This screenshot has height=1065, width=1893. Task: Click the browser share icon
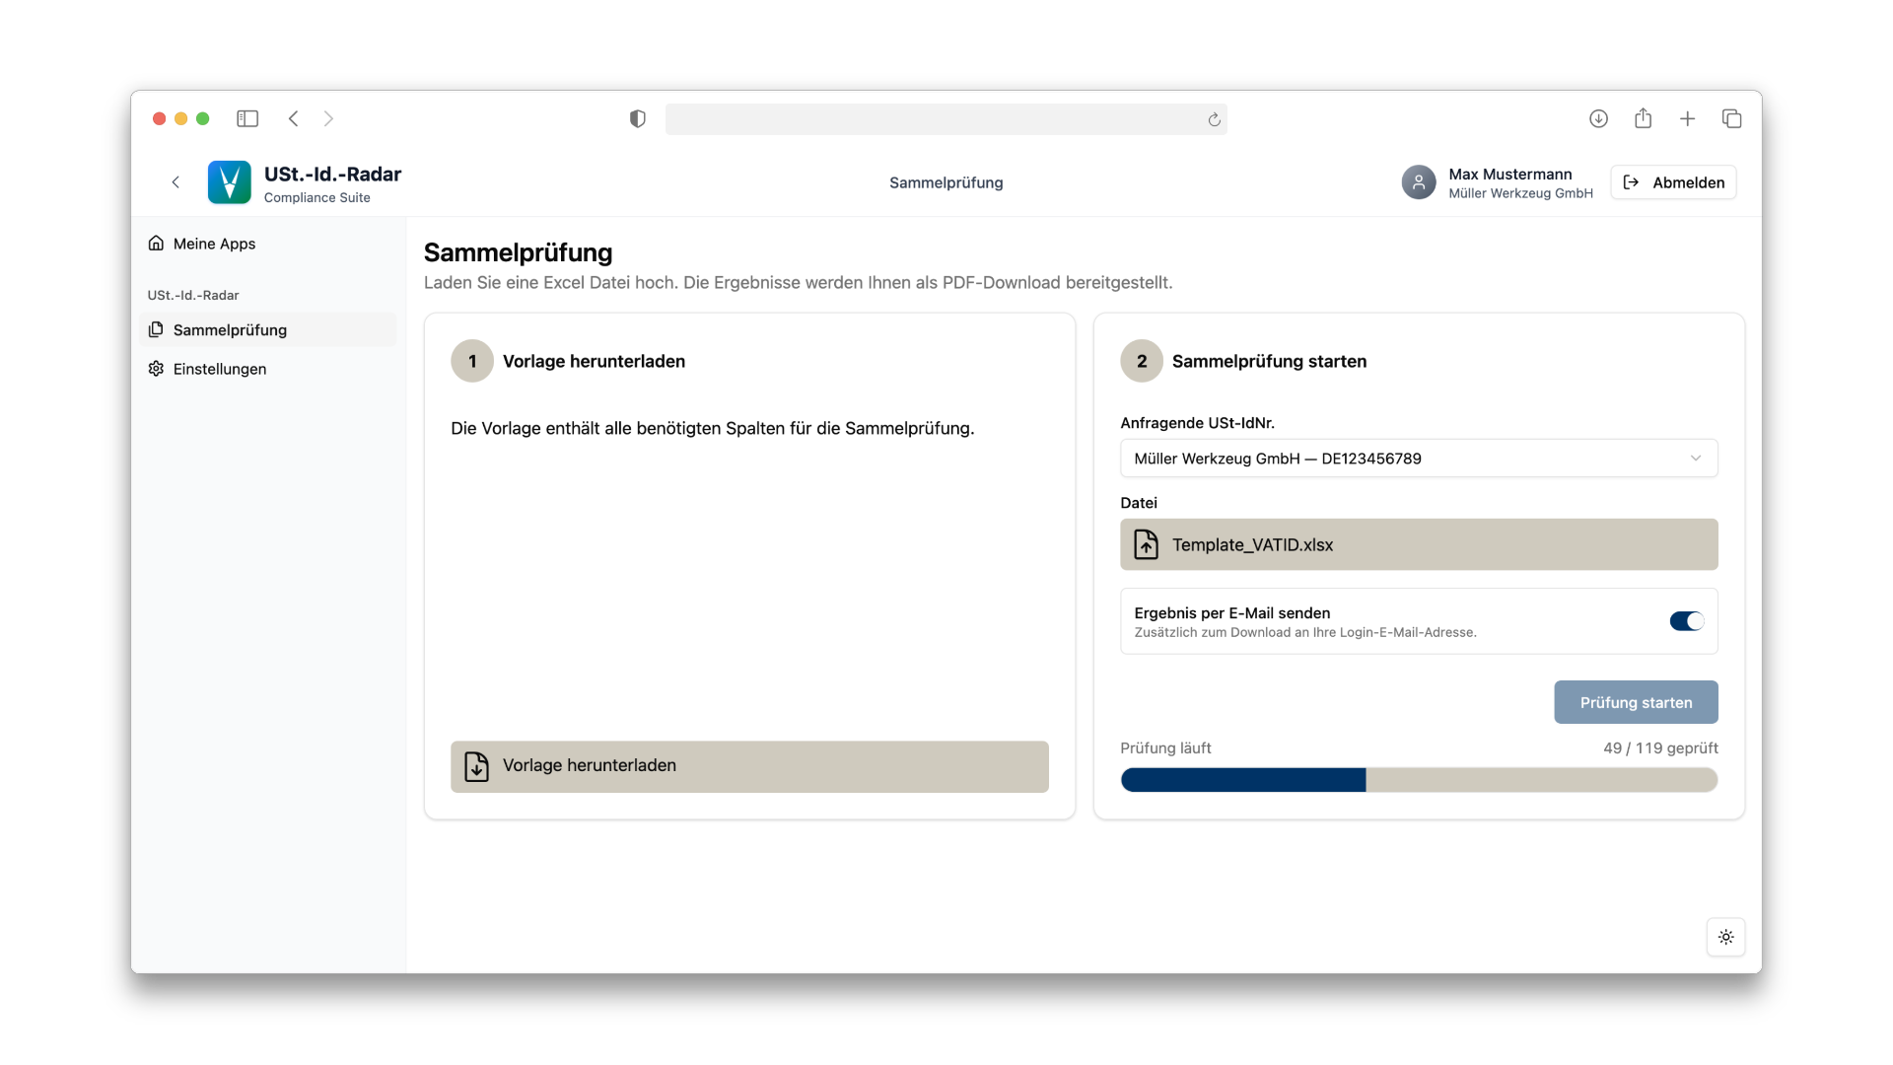point(1643,118)
